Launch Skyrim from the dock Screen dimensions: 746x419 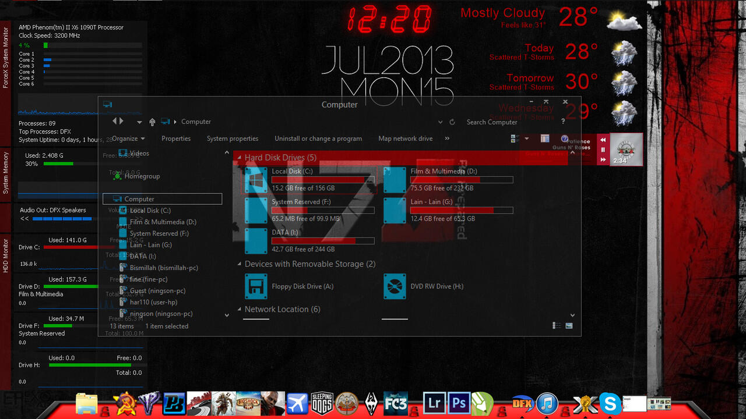371,403
